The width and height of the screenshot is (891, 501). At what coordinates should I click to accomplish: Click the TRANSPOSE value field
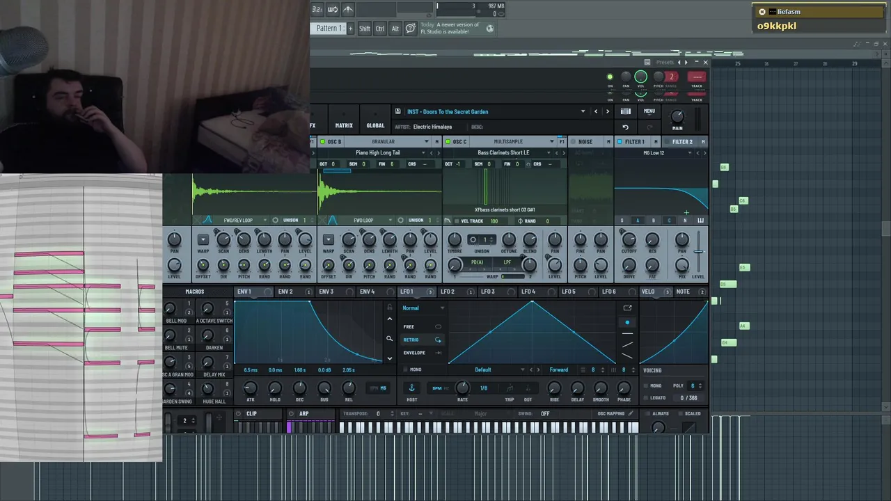pos(378,414)
